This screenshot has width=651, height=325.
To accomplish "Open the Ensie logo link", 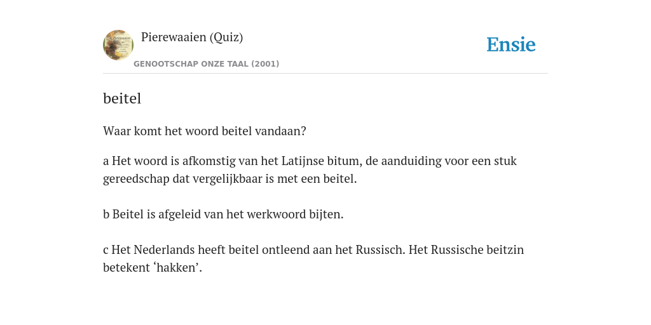I will [x=511, y=44].
